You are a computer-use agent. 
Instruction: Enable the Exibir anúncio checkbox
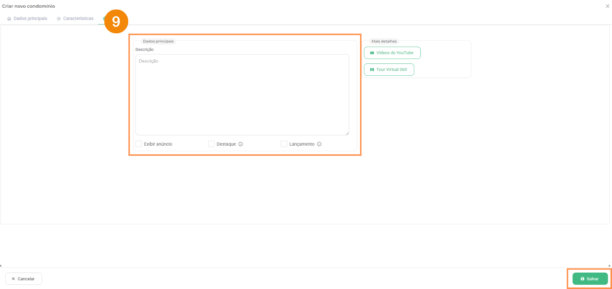click(x=139, y=144)
